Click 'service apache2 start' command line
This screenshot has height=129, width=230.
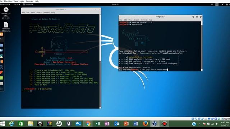coord(136,22)
